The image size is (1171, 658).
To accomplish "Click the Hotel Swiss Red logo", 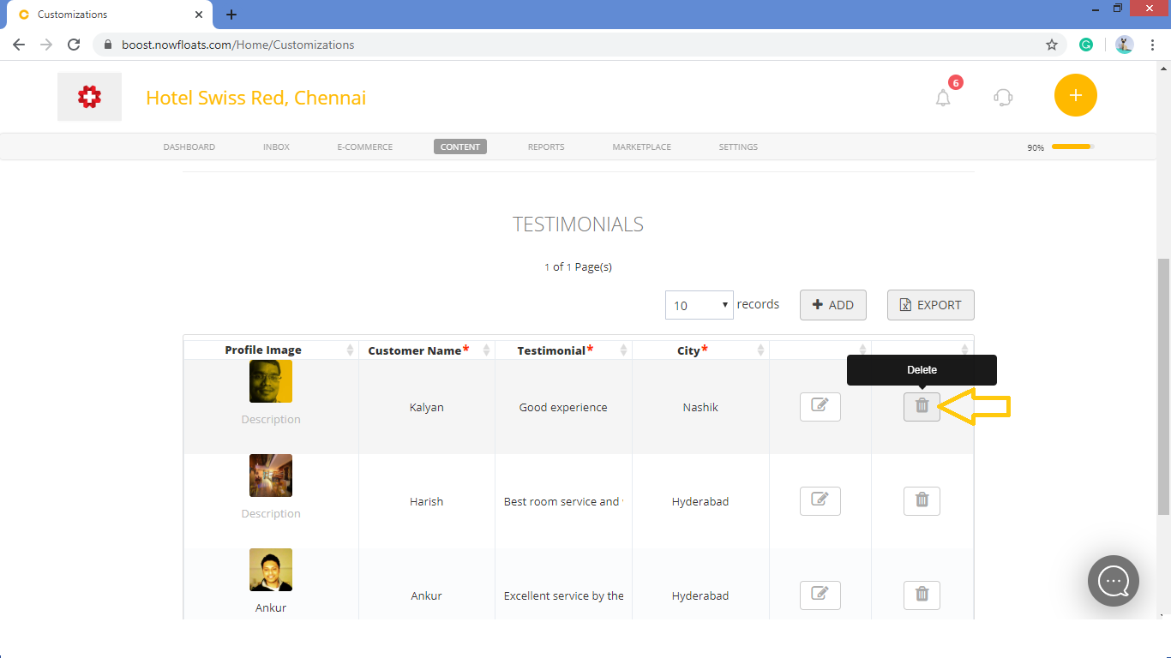I will (89, 97).
